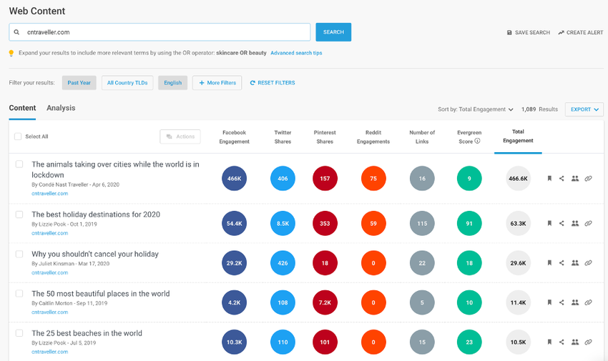This screenshot has width=608, height=361.
Task: Open cntraveller.com link under The 25 best beaches
Action: pyautogui.click(x=49, y=352)
